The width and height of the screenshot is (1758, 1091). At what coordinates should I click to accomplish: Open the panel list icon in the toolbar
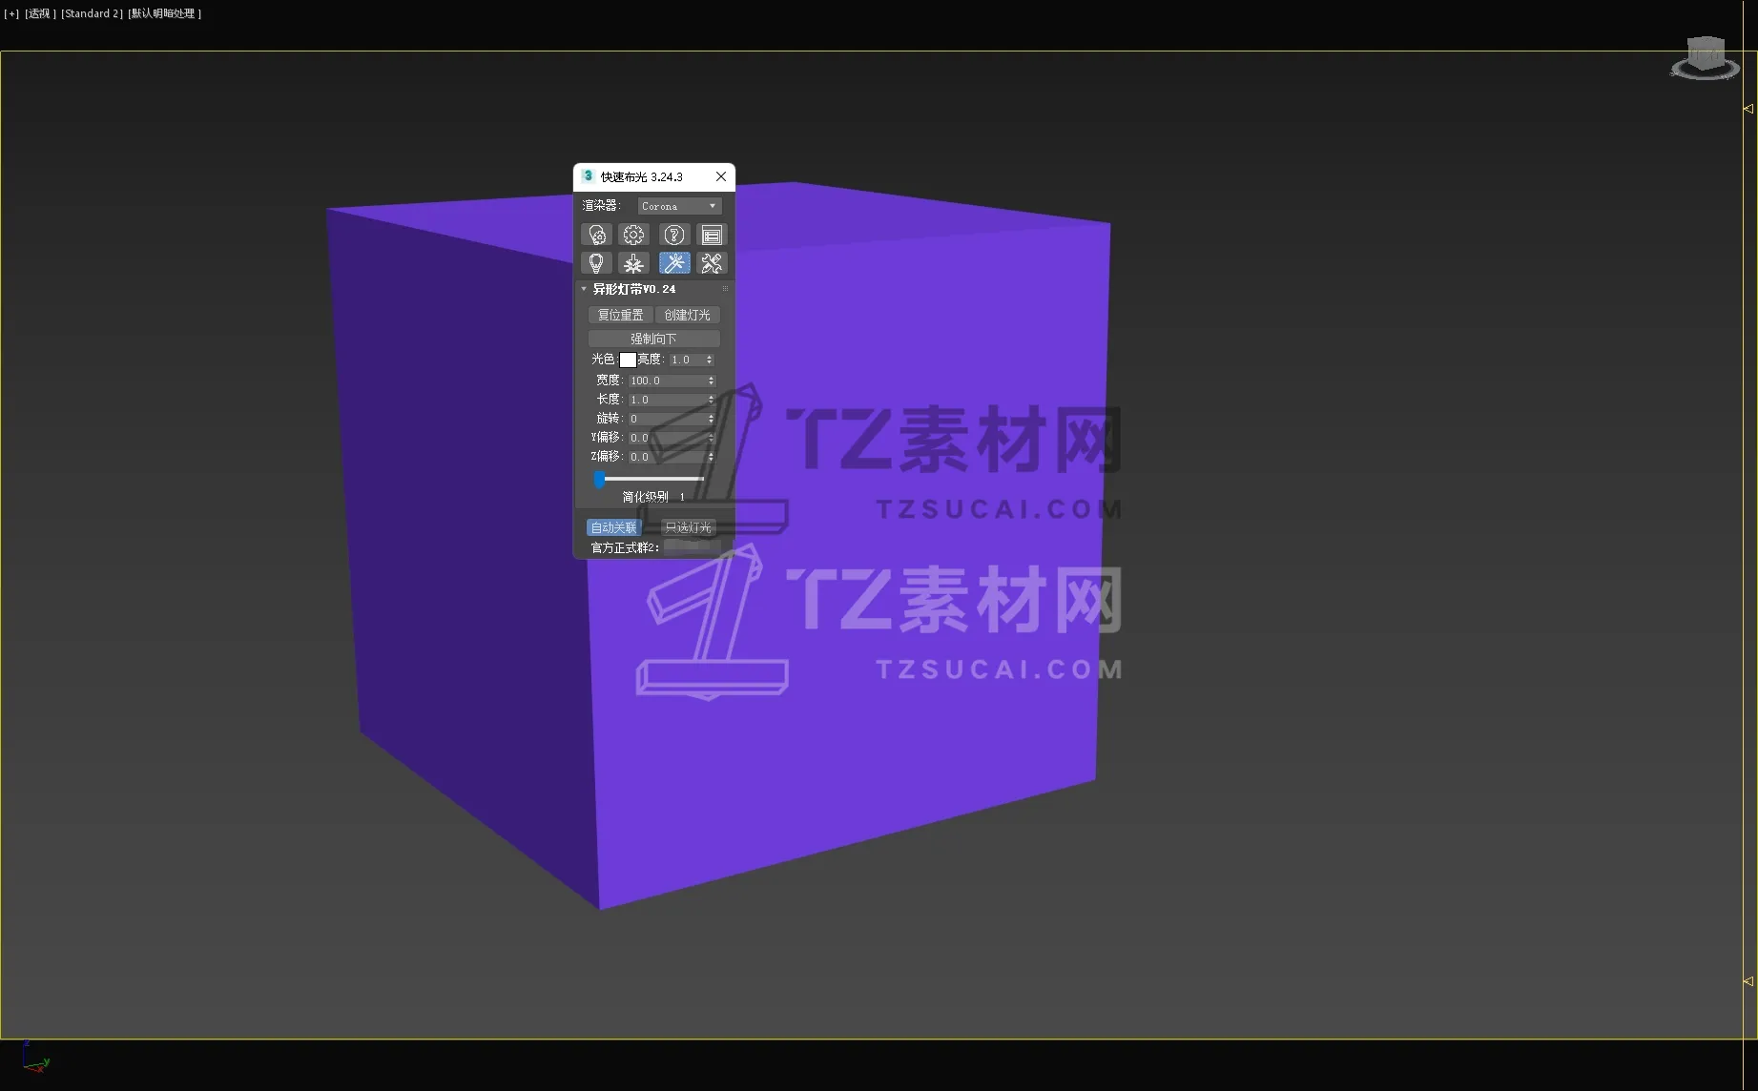click(x=712, y=235)
